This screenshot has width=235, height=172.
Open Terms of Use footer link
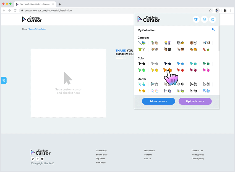(197, 151)
